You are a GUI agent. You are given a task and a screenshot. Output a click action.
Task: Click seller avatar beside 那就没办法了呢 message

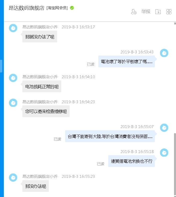click(13, 28)
